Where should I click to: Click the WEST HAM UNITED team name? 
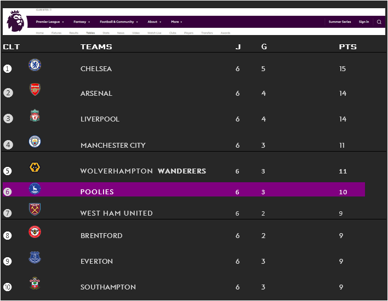[x=116, y=213]
